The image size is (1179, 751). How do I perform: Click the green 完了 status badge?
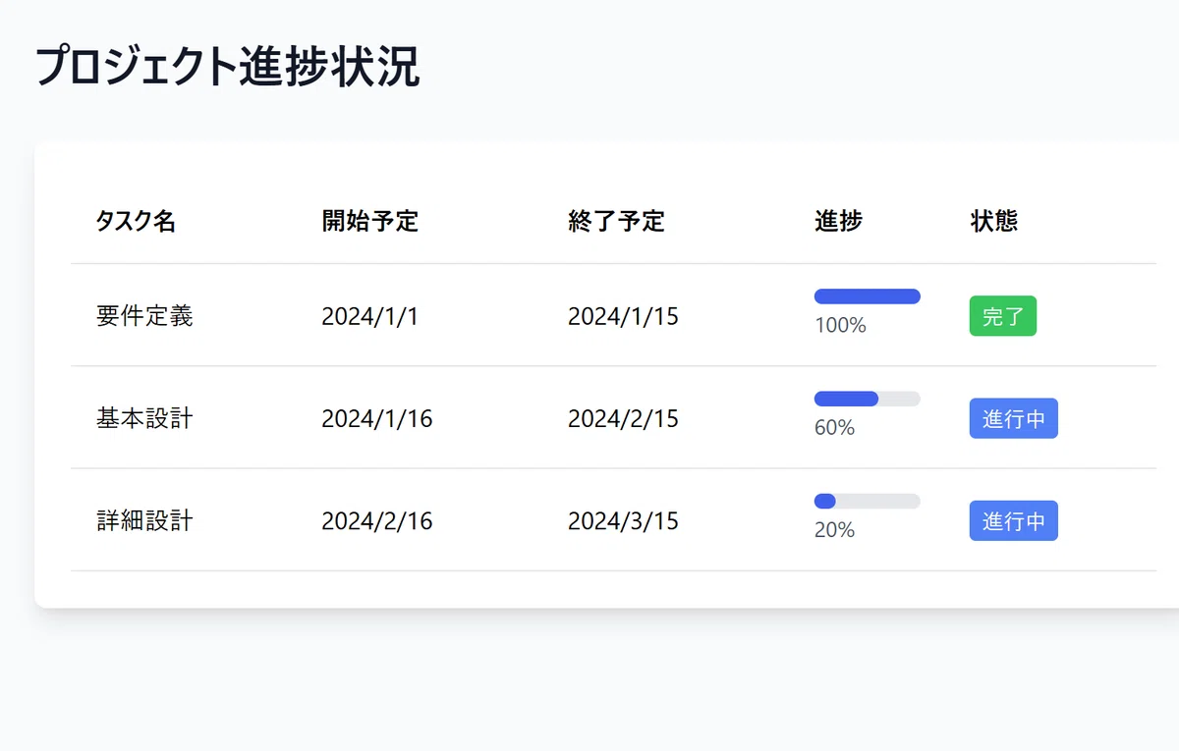tap(1003, 316)
